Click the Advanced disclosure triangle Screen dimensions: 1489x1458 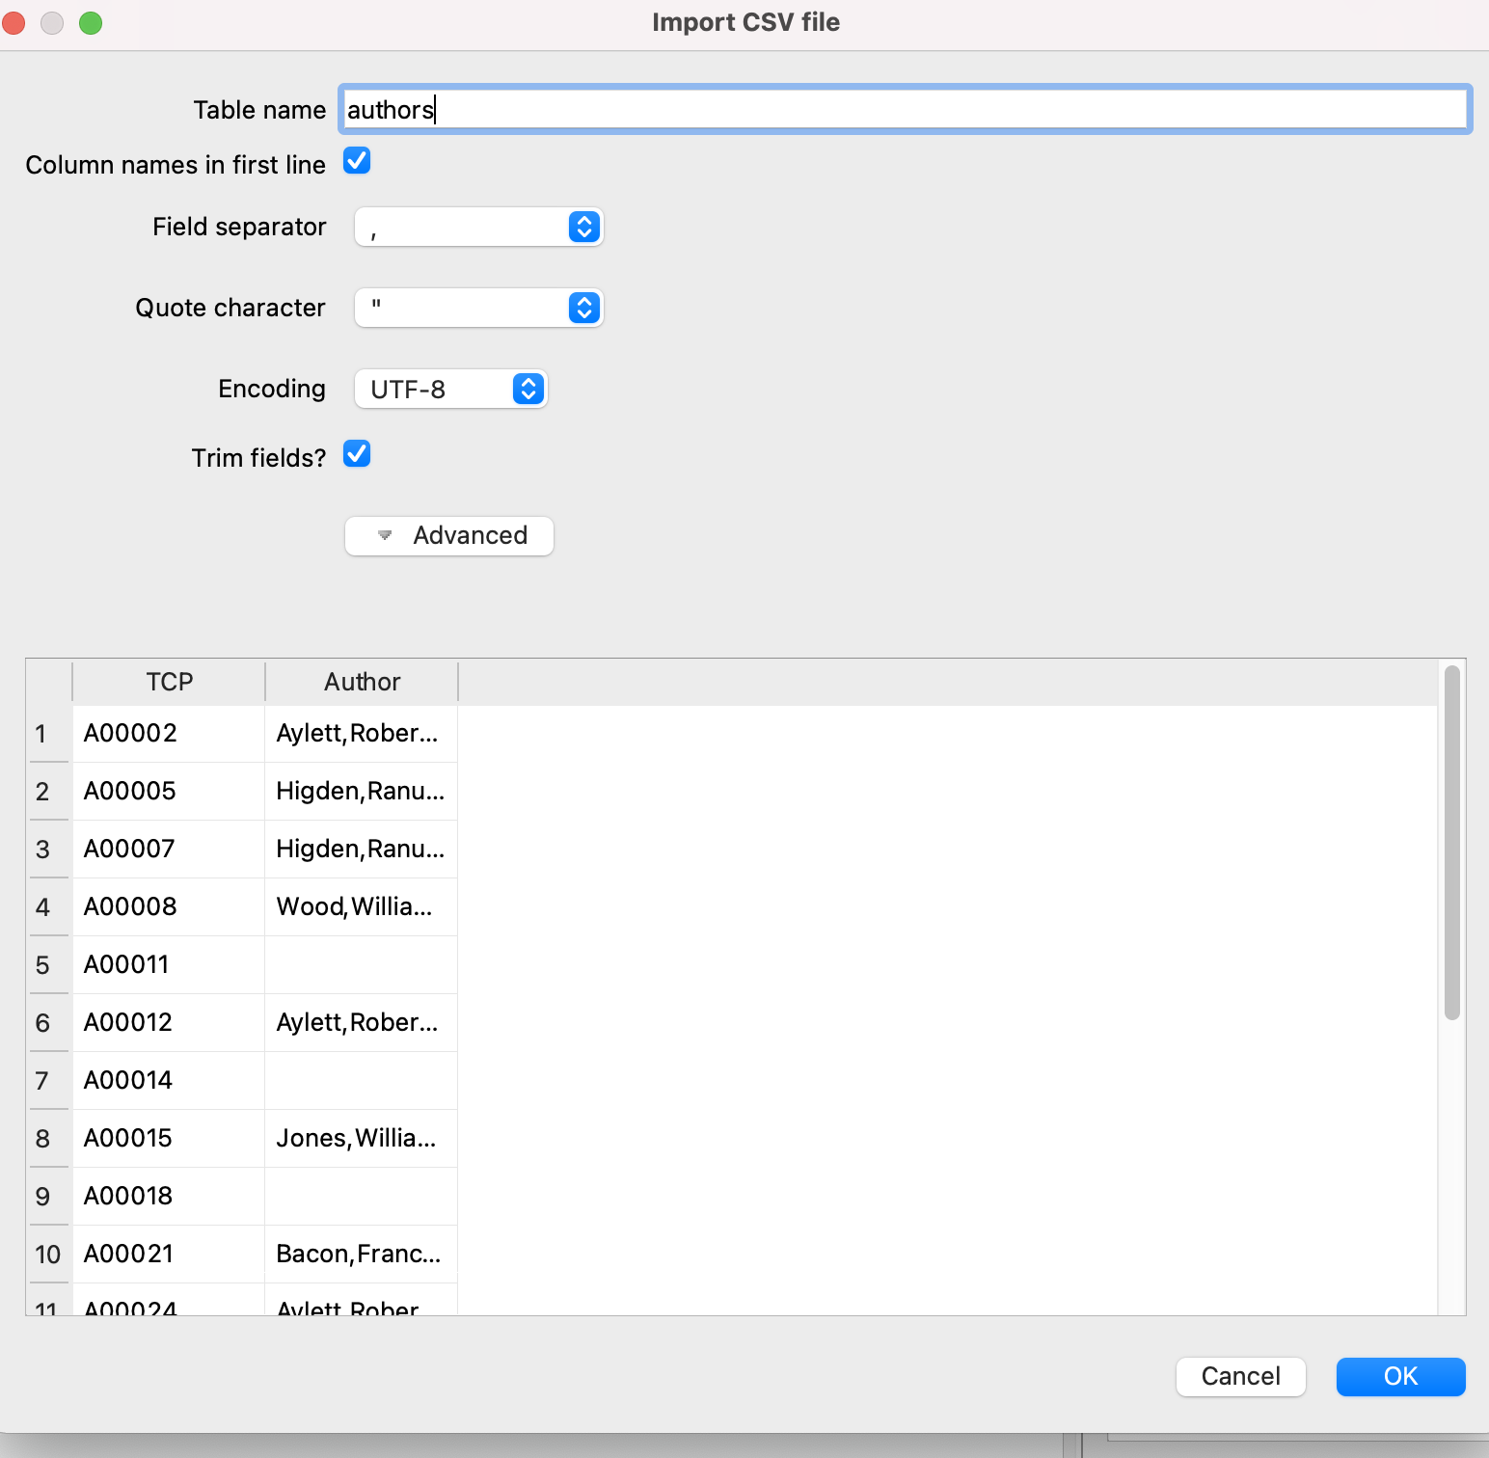[386, 536]
